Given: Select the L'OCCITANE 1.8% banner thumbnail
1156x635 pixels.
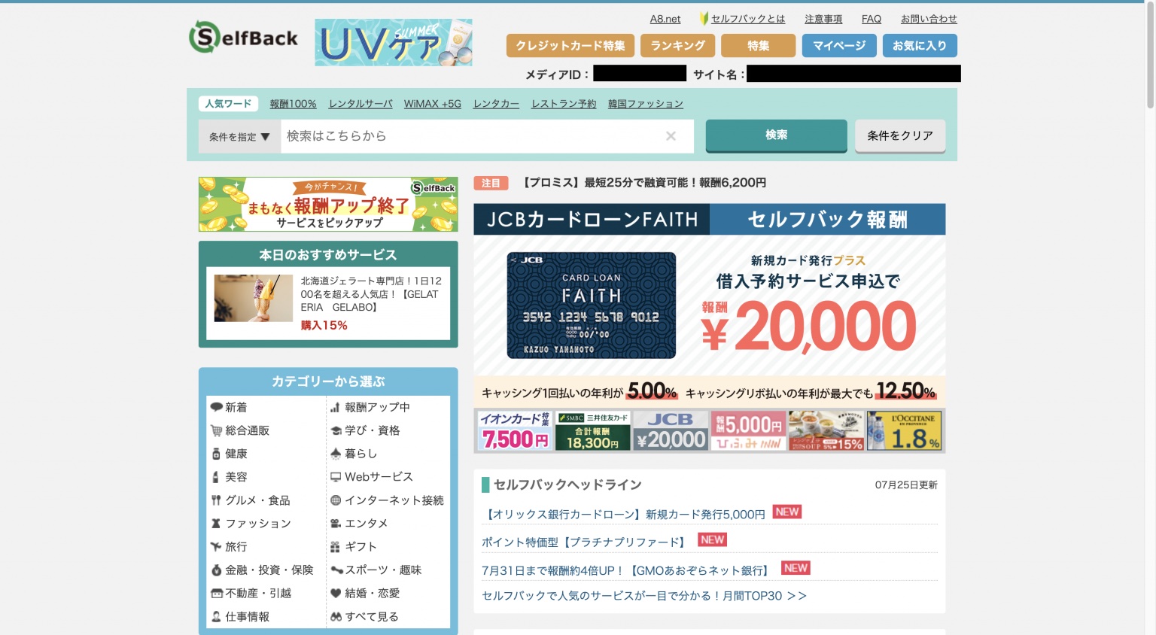Looking at the screenshot, I should point(904,430).
